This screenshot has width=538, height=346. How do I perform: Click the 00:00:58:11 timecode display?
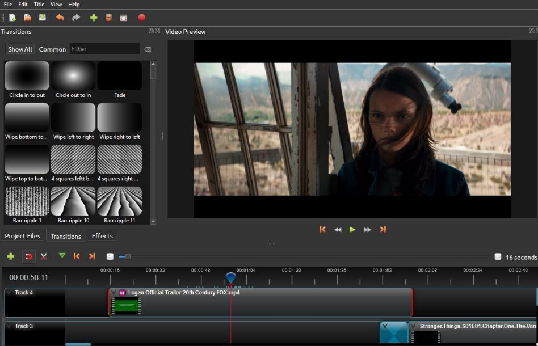pos(28,277)
